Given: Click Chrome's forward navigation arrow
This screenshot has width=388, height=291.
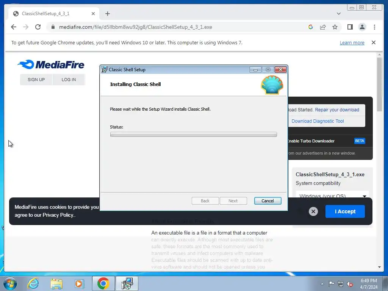Looking at the screenshot, I should tap(26, 27).
